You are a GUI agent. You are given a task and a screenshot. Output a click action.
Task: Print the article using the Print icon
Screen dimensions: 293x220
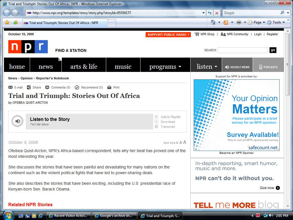tap(109, 87)
